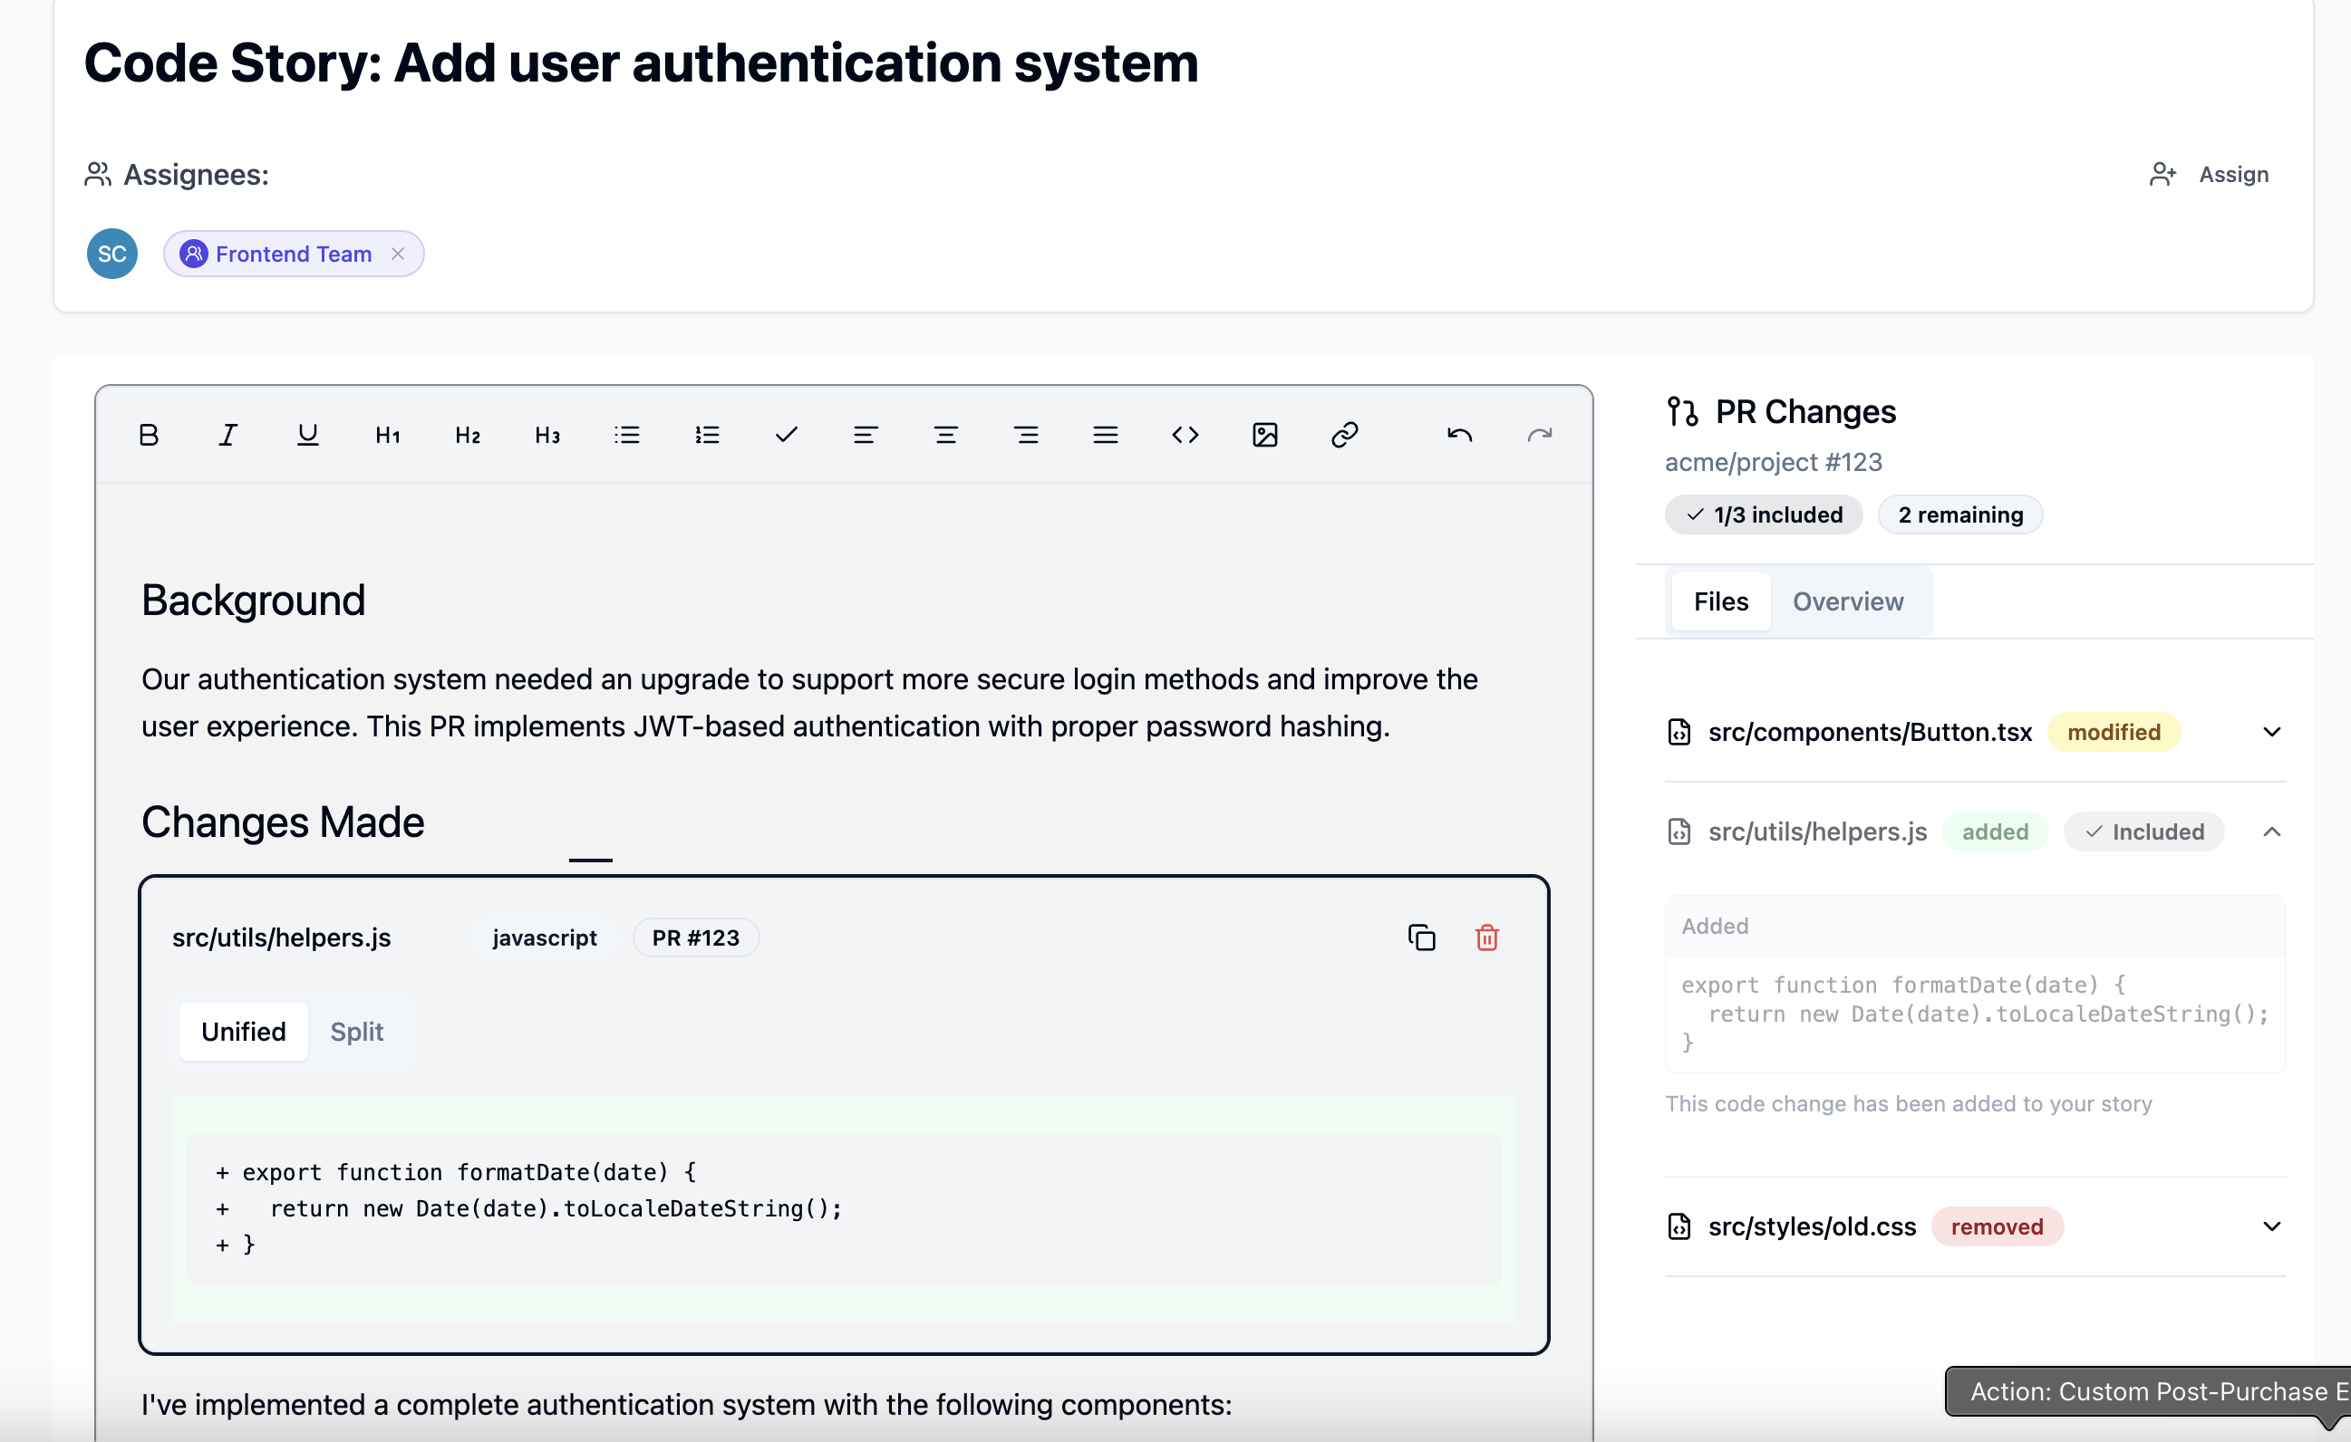The image size is (2351, 1442).
Task: Click the Assign button
Action: pos(2210,175)
